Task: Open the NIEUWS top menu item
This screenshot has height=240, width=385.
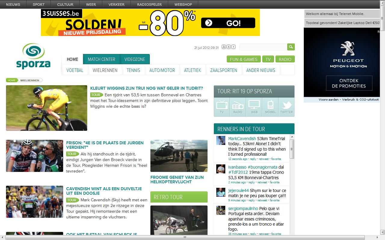Action: pyautogui.click(x=13, y=4)
